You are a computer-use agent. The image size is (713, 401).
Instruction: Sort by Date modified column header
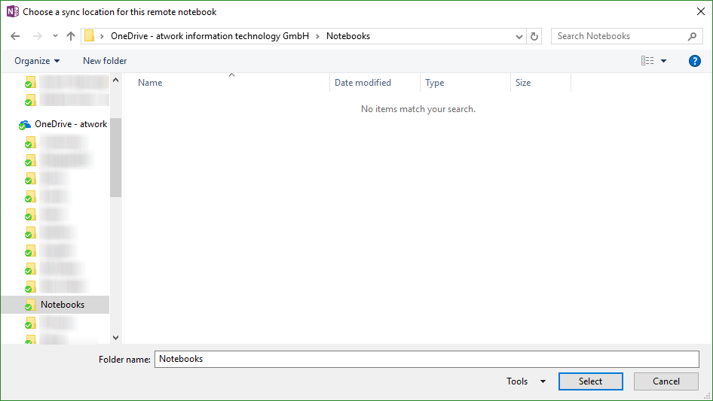363,83
